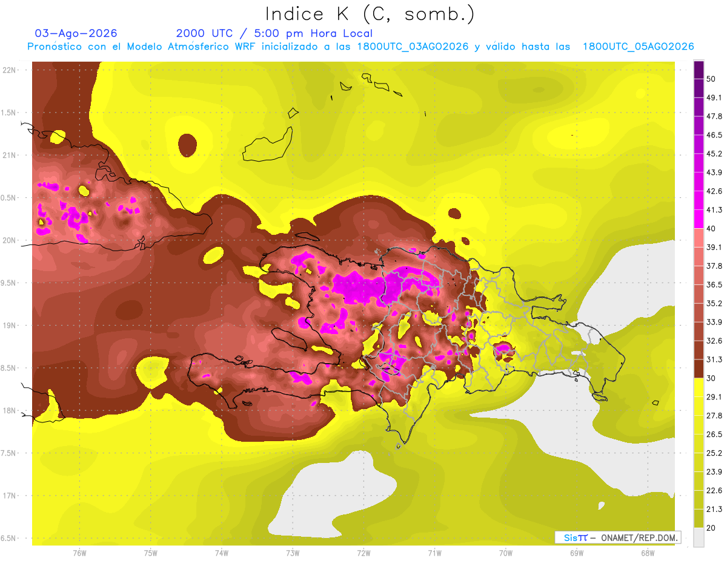The width and height of the screenshot is (727, 561).
Task: Click the longitude axis label "76W"
Action: (79, 553)
